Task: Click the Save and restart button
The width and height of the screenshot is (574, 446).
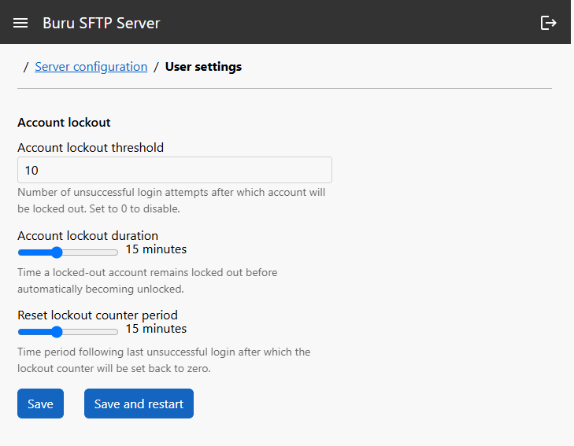Action: tap(139, 404)
